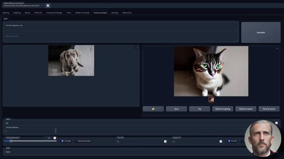This screenshot has height=159, width=284.
Task: Open the output folder icon button
Action: [x=153, y=109]
